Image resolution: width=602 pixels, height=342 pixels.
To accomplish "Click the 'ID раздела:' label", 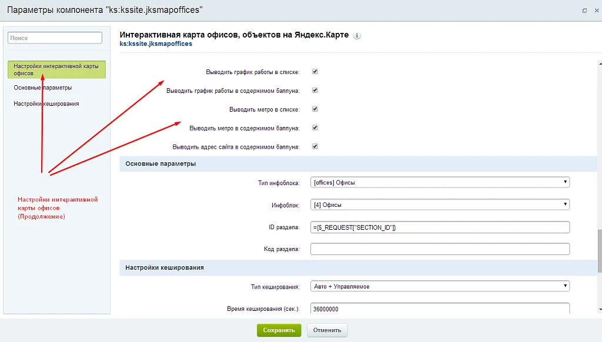I will click(284, 227).
